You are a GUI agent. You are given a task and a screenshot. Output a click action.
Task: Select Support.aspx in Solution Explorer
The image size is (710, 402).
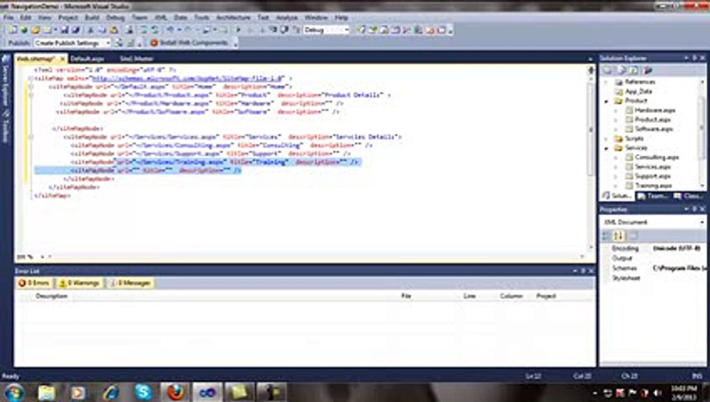pos(653,176)
